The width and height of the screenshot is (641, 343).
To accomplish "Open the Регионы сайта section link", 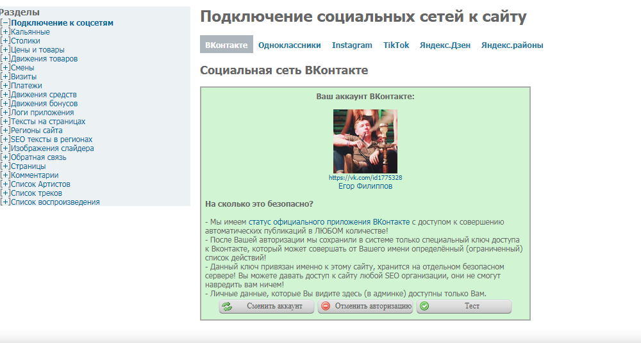I will (x=37, y=131).
